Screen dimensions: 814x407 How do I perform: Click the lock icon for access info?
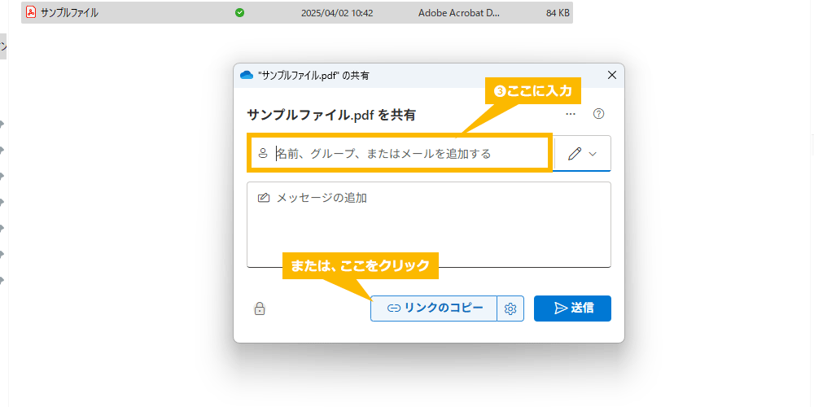pyautogui.click(x=260, y=309)
